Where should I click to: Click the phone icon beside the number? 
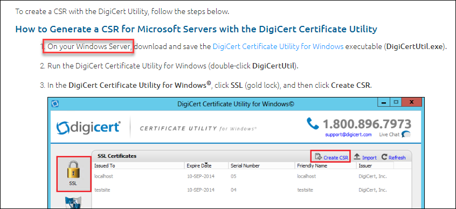click(x=313, y=124)
